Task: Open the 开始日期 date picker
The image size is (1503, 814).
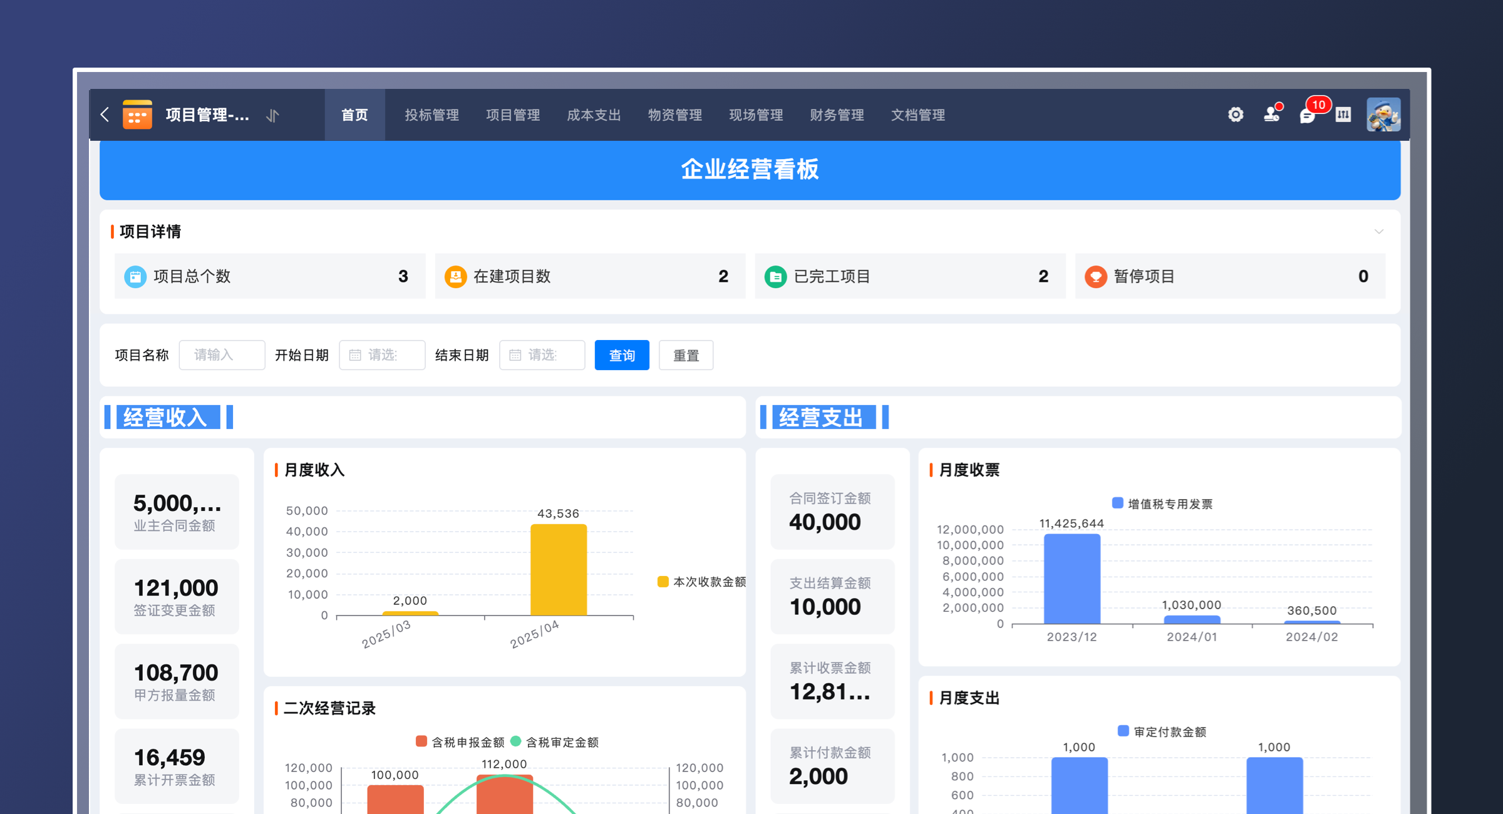Action: point(382,355)
